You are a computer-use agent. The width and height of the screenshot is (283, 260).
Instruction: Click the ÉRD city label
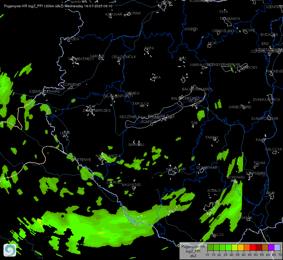coord(265,44)
